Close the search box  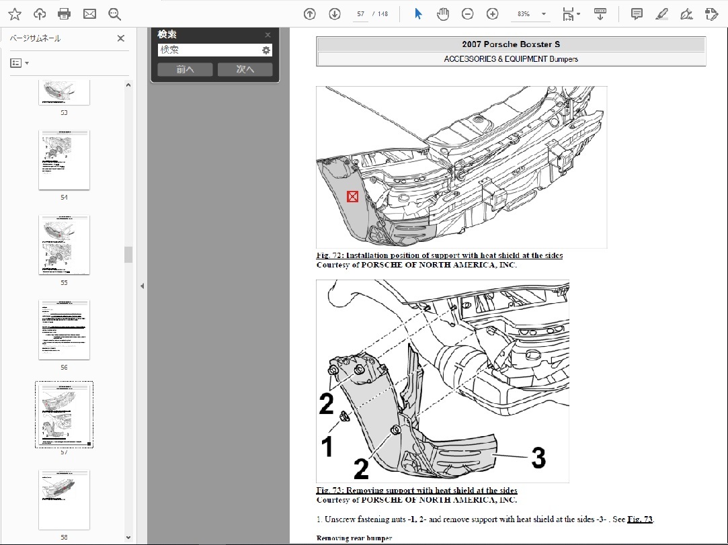268,35
